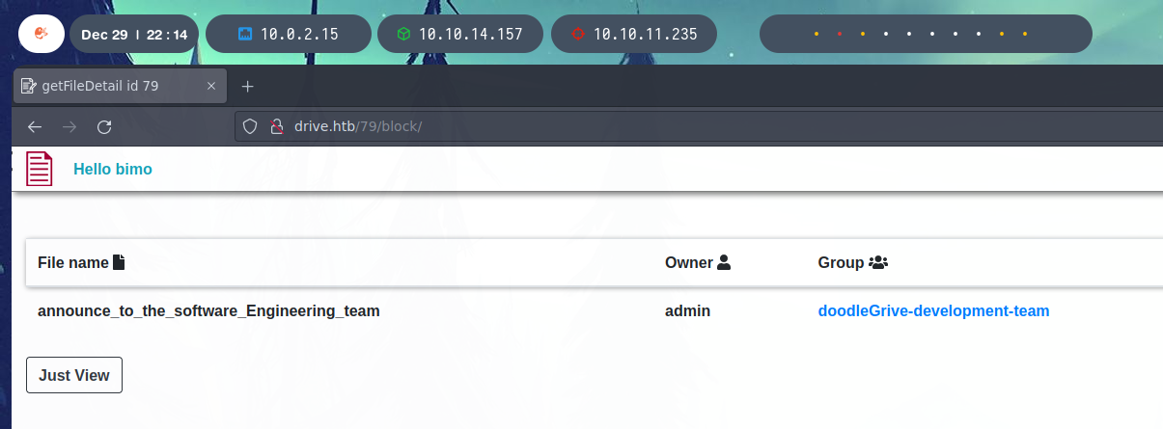This screenshot has height=429, width=1163.
Task: Click the file icon beside File name
Action: [x=120, y=262]
